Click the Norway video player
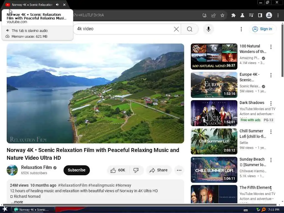 (95, 93)
